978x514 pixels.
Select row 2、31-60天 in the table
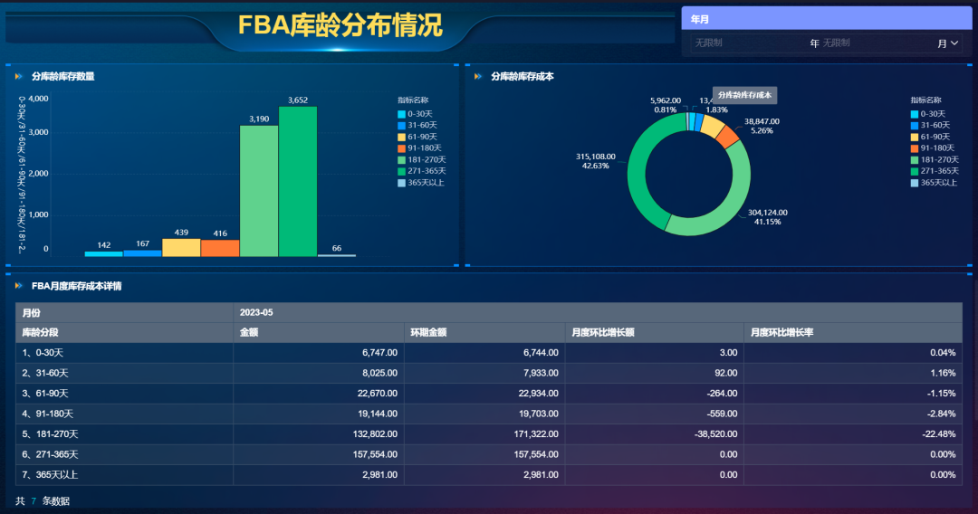click(x=489, y=373)
